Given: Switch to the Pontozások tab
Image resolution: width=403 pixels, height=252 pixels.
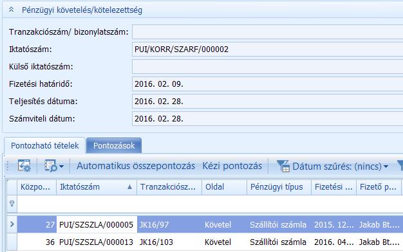Looking at the screenshot, I should (x=114, y=145).
